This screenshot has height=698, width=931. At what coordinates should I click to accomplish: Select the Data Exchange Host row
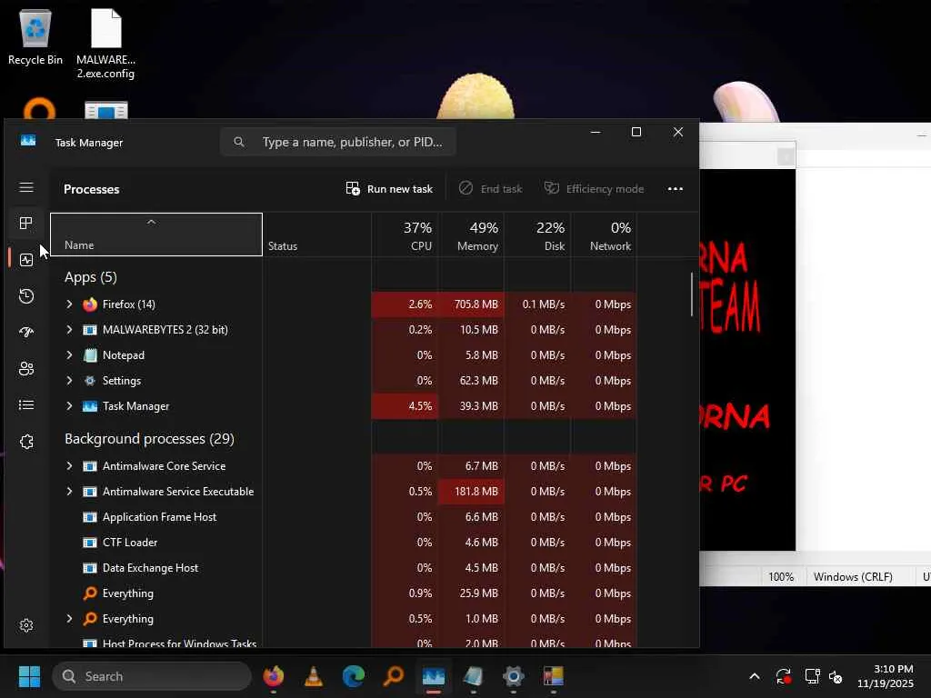pos(343,568)
